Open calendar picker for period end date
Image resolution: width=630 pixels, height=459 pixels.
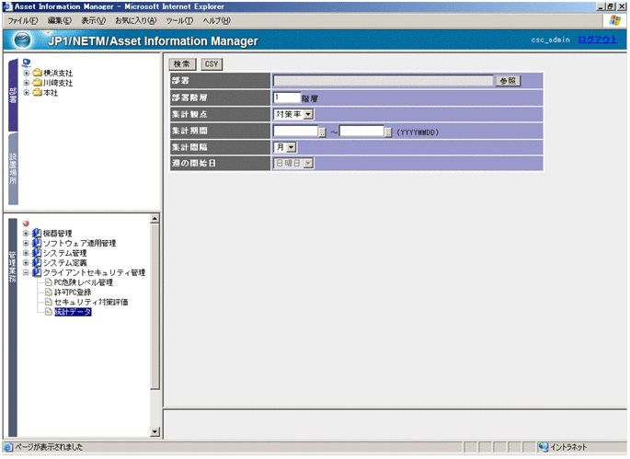[388, 131]
